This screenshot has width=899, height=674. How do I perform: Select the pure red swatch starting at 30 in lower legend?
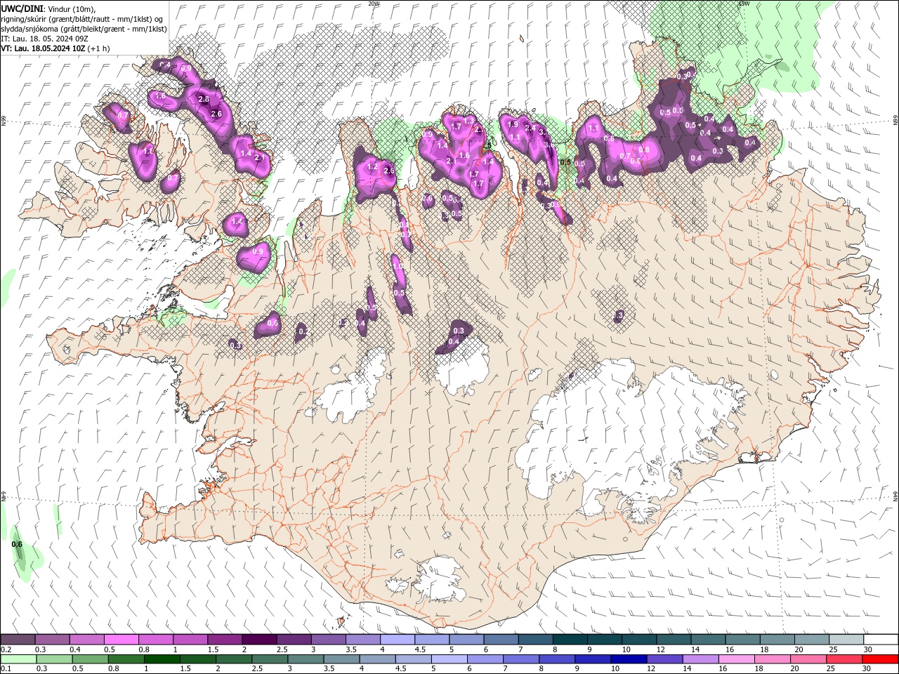point(881,659)
